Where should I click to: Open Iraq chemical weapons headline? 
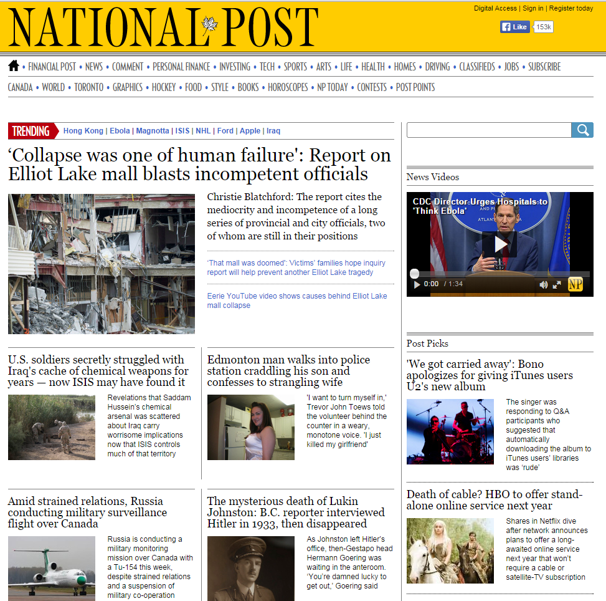pos(98,371)
